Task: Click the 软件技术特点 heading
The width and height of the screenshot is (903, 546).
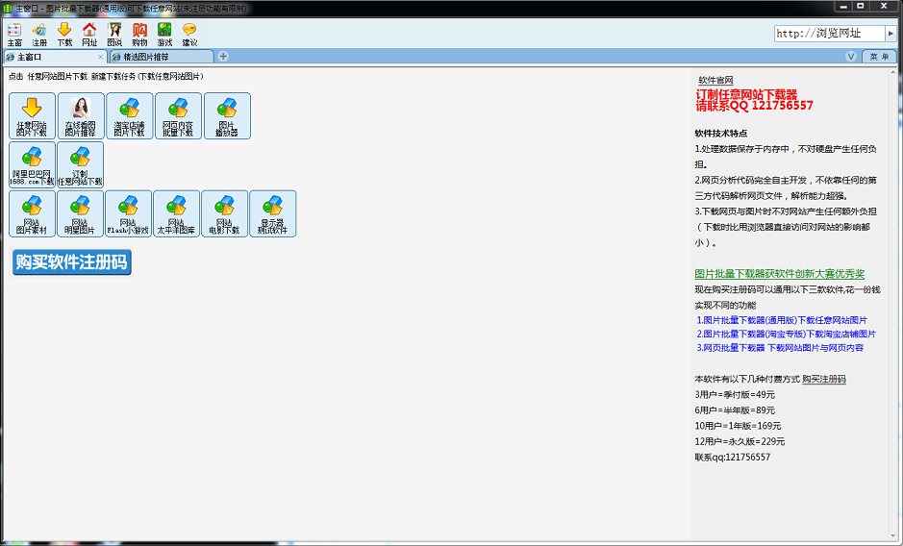Action: click(x=721, y=133)
